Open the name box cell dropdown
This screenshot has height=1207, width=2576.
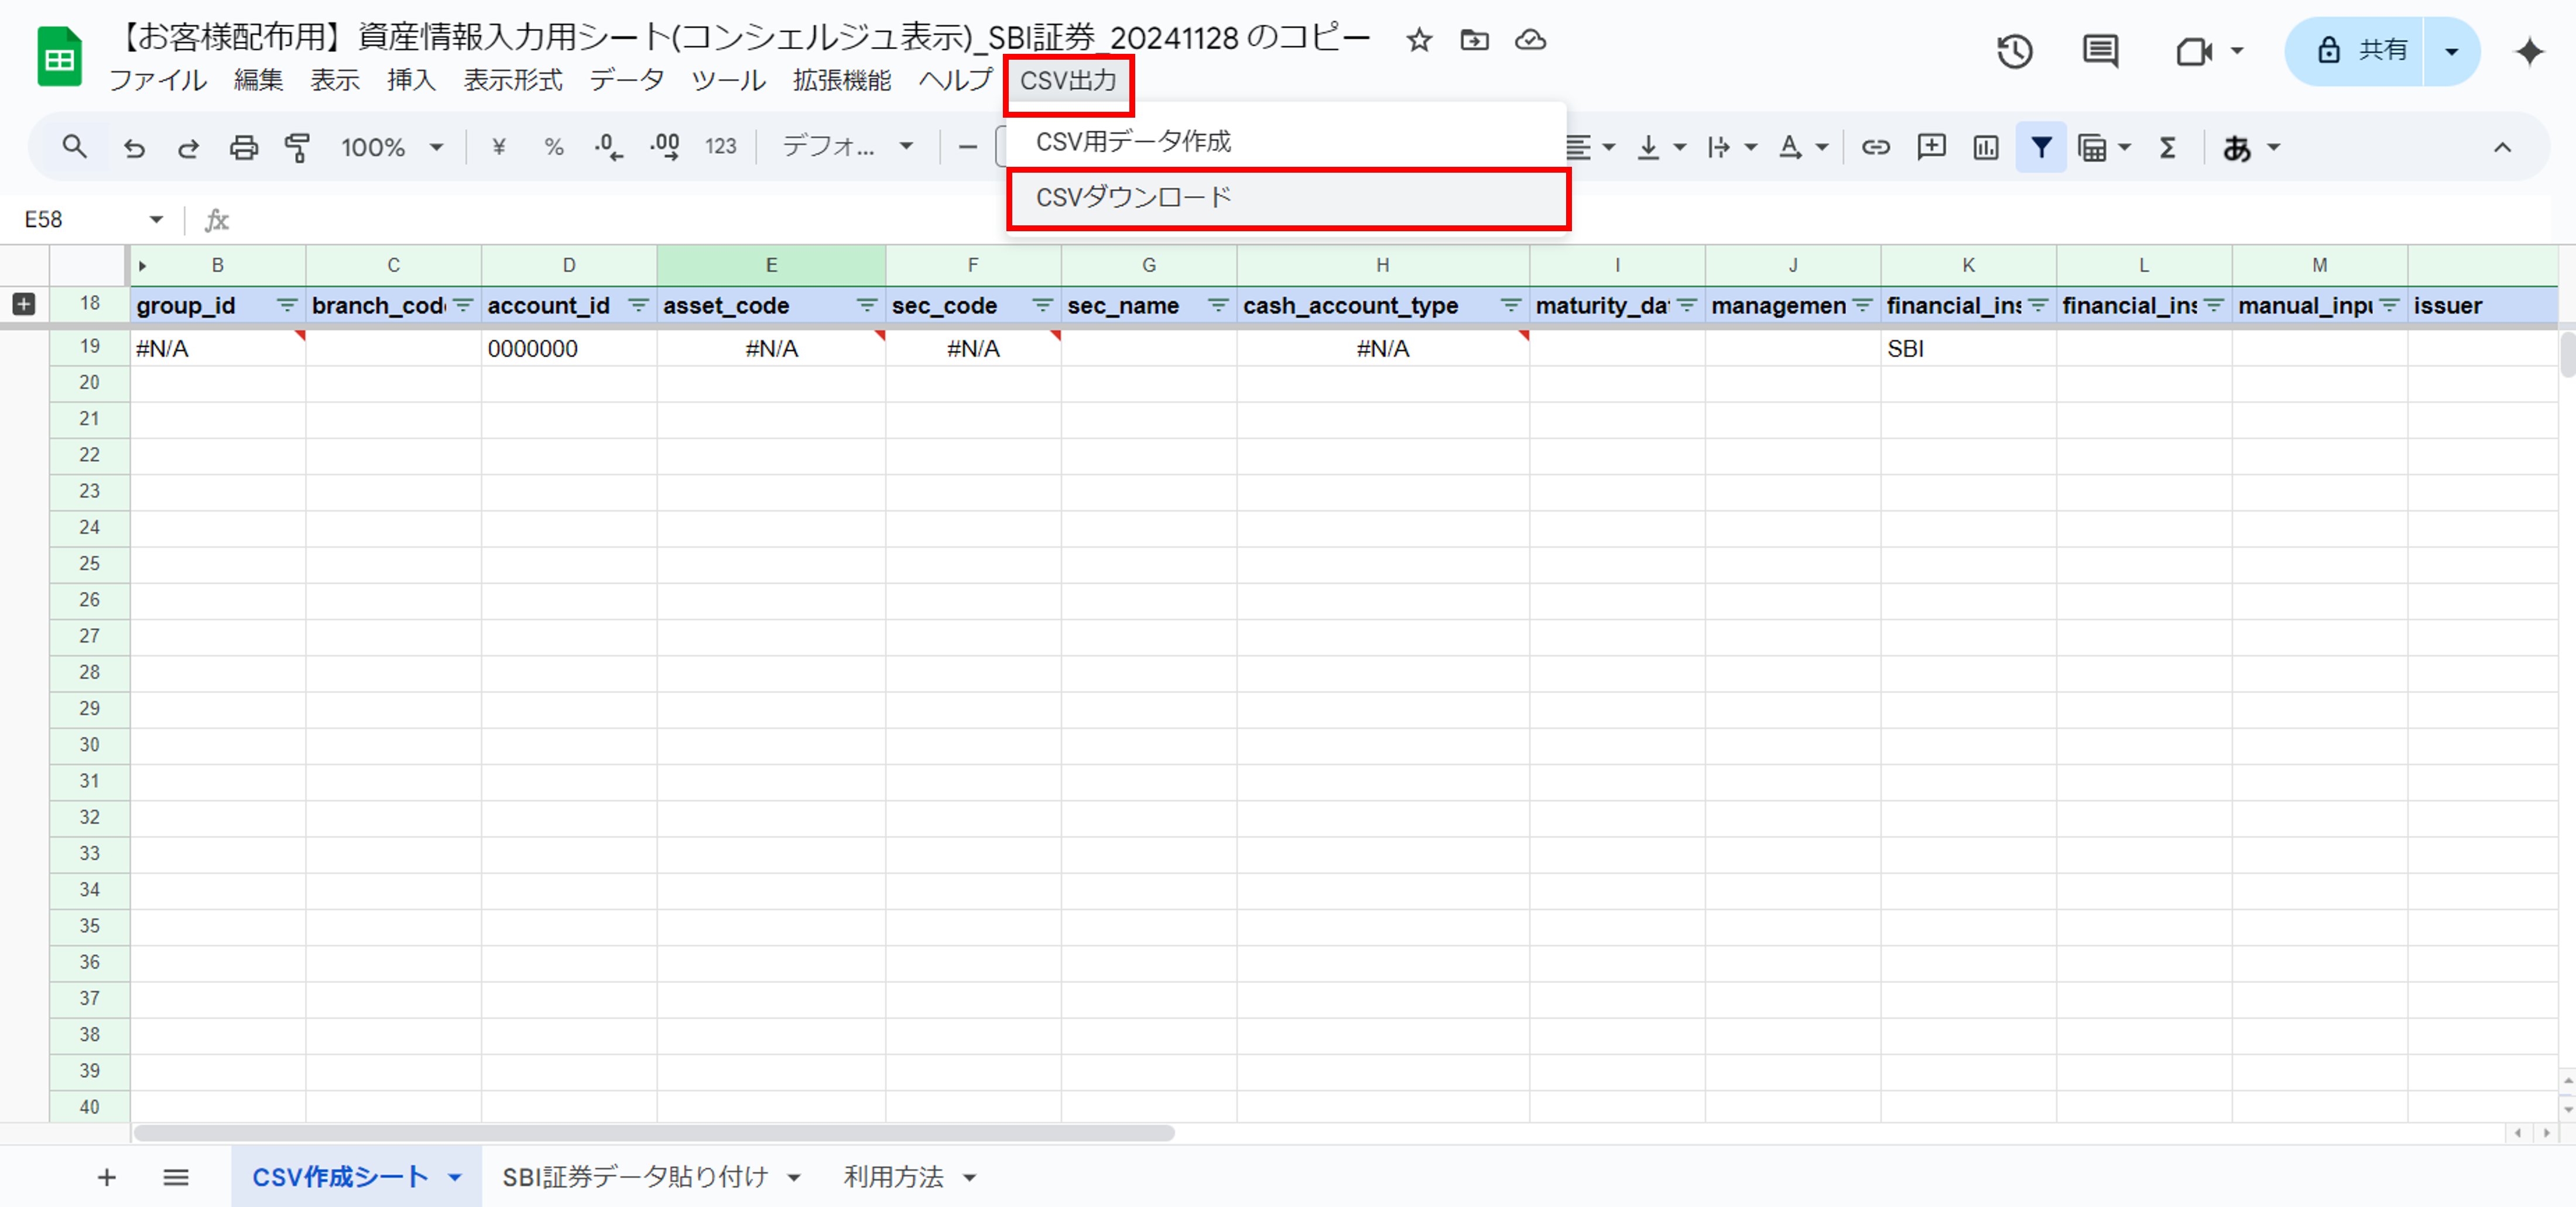coord(156,220)
